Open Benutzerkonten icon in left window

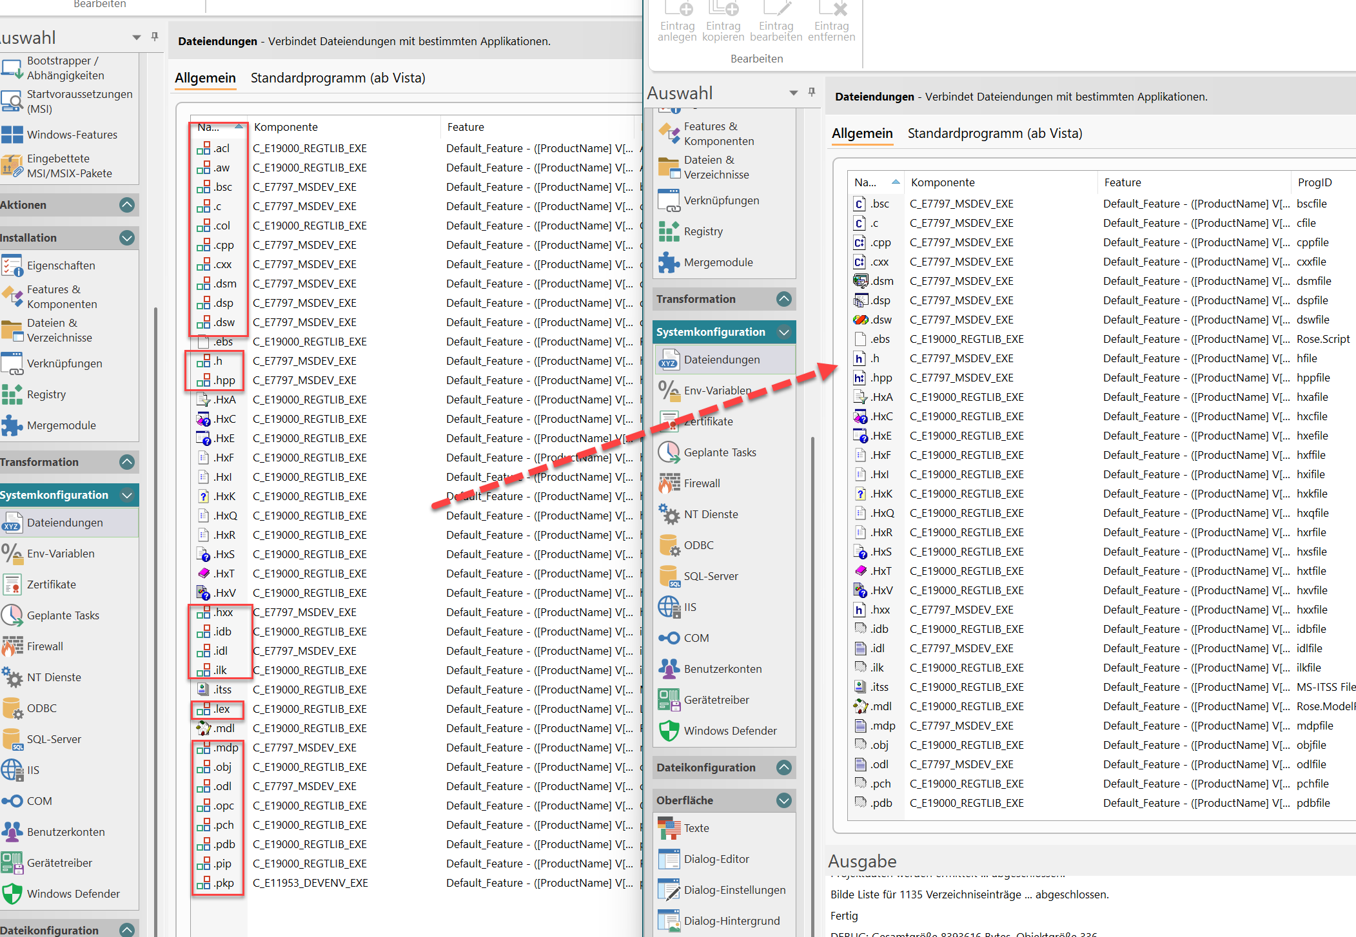click(12, 832)
